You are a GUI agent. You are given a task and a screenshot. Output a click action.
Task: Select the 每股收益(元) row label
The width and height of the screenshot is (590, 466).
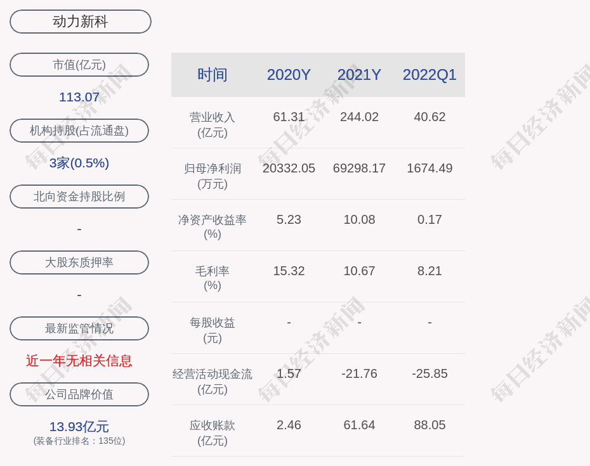click(x=213, y=330)
